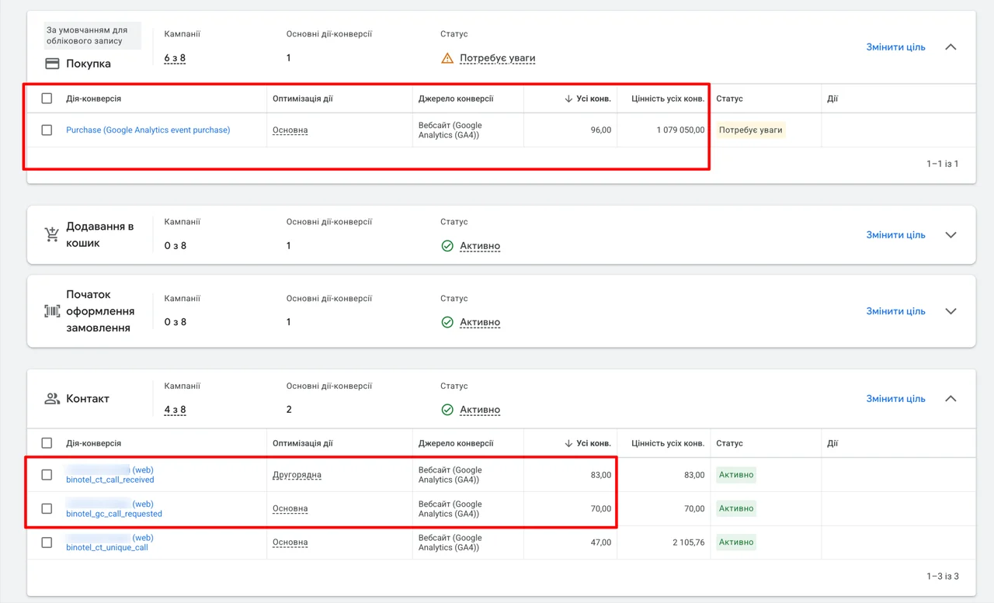The height and width of the screenshot is (603, 994).
Task: Click the sort arrow on Усі конв. in Контакт table
Action: click(568, 443)
